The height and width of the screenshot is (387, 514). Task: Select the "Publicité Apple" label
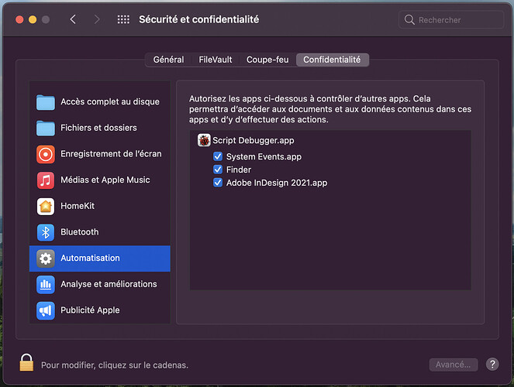click(x=90, y=310)
